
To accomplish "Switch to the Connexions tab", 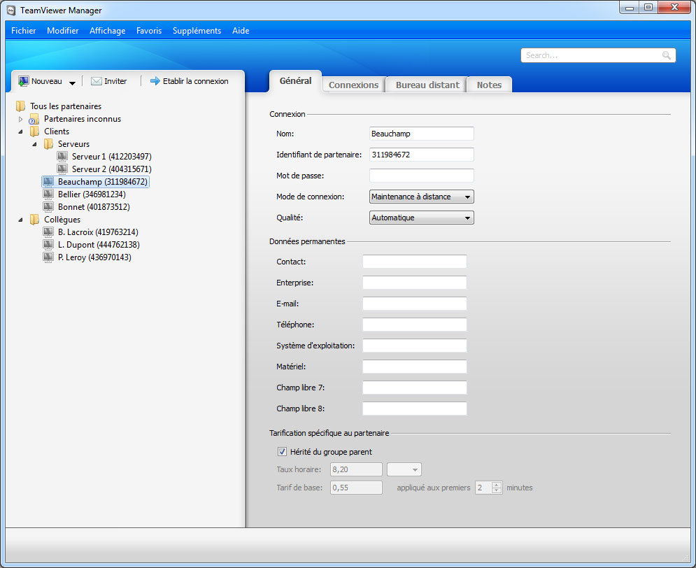I will (x=353, y=85).
